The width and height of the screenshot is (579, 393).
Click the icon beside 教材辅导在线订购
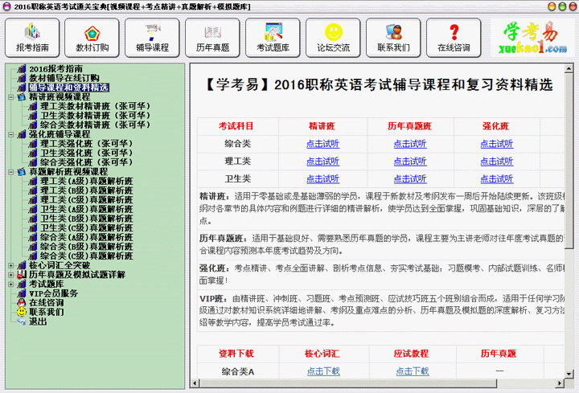23,78
